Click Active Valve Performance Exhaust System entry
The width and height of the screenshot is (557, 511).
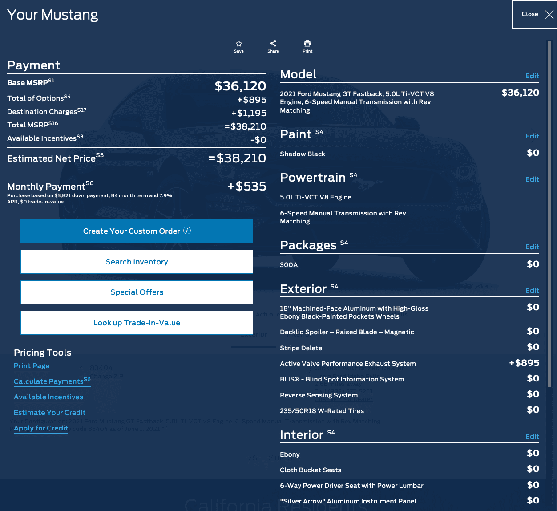point(348,364)
